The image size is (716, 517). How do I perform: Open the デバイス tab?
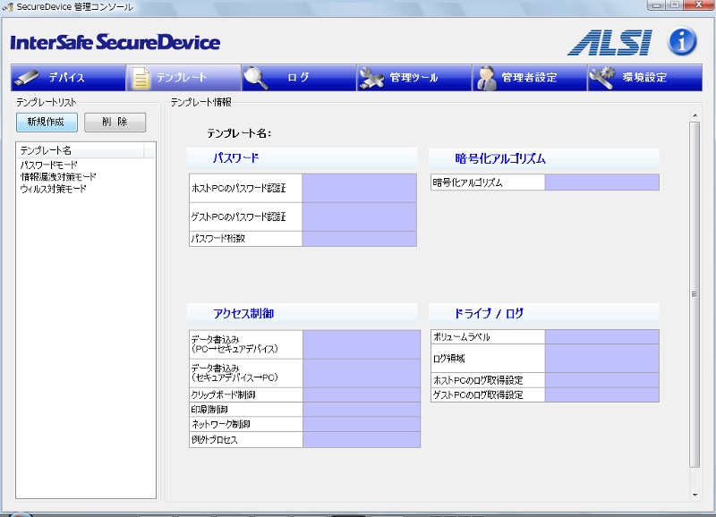68,78
